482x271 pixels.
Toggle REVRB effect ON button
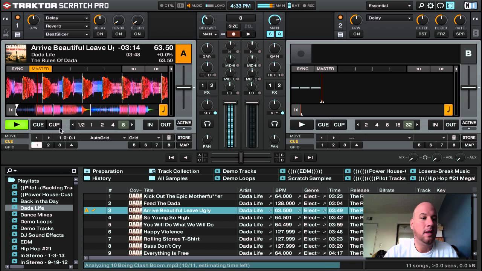119,34
